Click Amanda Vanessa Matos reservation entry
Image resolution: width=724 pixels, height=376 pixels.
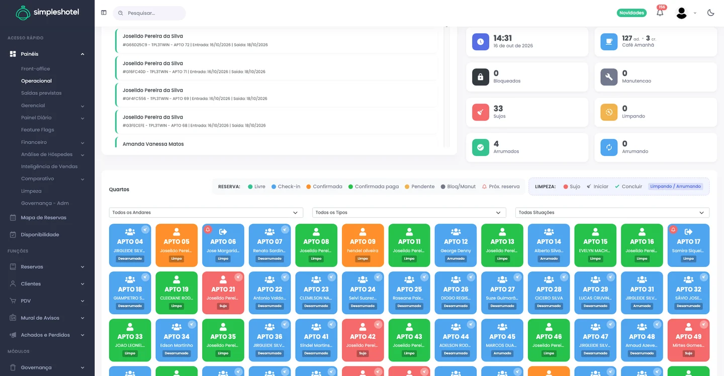click(277, 143)
